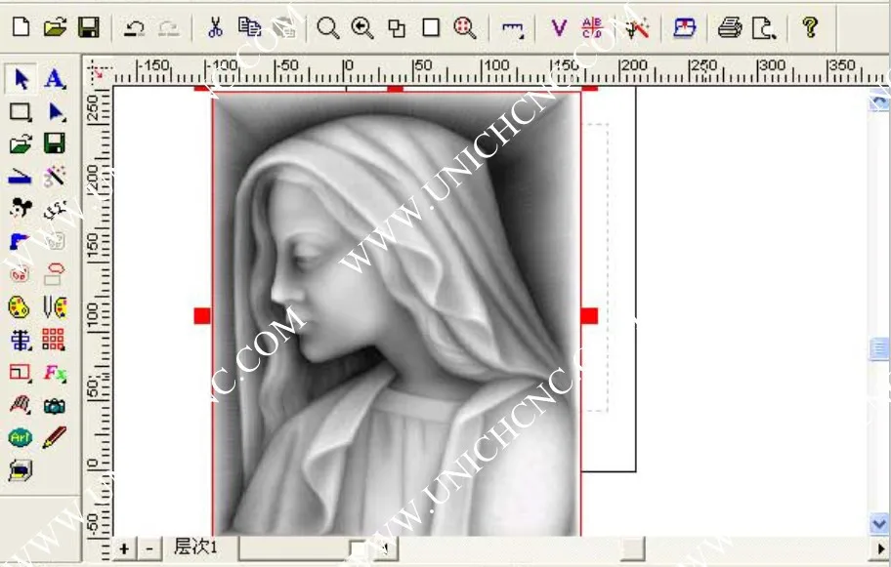Run the ABC spell check tool
The image size is (891, 567).
592,26
